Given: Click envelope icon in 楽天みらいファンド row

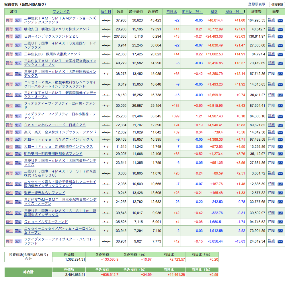Looking at the screenshot, I should 280,193.
